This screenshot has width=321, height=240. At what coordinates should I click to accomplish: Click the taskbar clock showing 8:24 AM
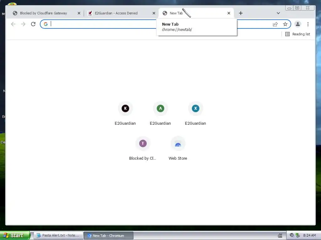tap(309, 235)
